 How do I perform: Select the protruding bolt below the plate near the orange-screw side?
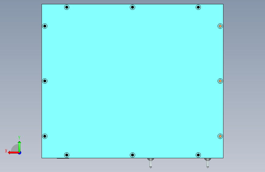208,163
